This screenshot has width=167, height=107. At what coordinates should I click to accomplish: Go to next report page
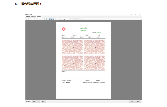[x=38, y=19]
